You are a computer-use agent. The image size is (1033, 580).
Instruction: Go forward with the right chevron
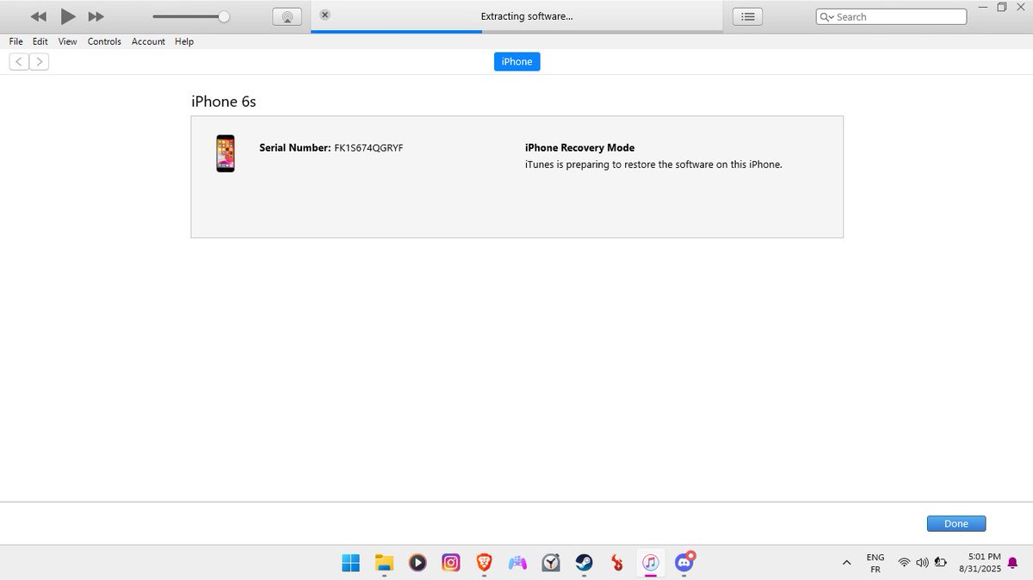(39, 61)
